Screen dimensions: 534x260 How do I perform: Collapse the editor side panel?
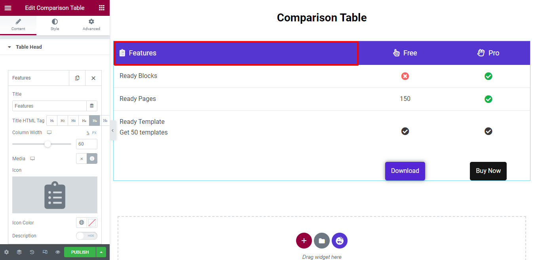point(112,130)
